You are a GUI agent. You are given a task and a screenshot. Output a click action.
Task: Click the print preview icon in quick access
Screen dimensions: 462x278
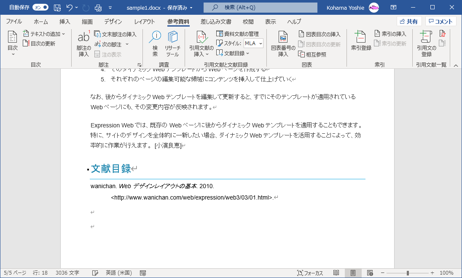[x=98, y=8]
